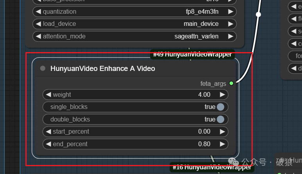The width and height of the screenshot is (302, 174).
Task: Click the #16 HunyuanVideoWrapper badge
Action: tap(212, 167)
